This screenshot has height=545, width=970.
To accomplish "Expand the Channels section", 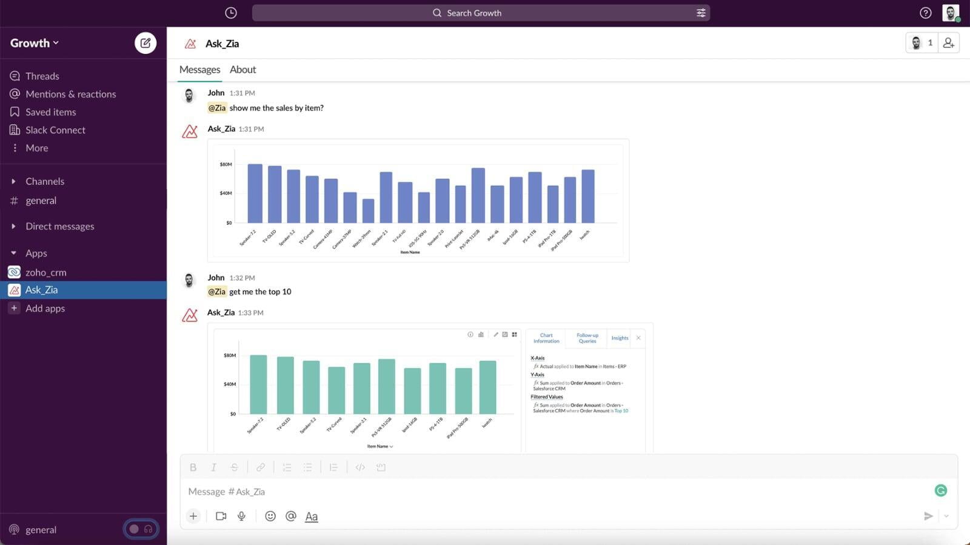I will (13, 181).
